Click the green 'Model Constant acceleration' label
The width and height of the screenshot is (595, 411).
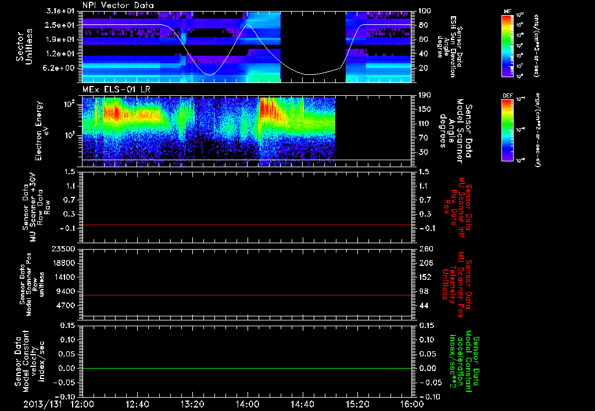coord(464,362)
